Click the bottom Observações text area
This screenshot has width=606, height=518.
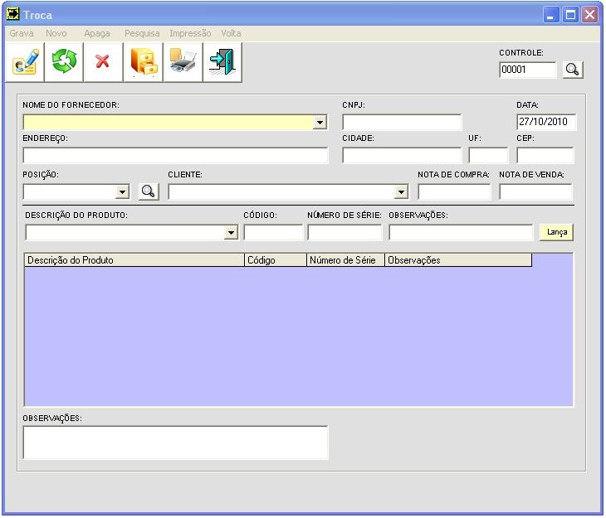coord(176,443)
